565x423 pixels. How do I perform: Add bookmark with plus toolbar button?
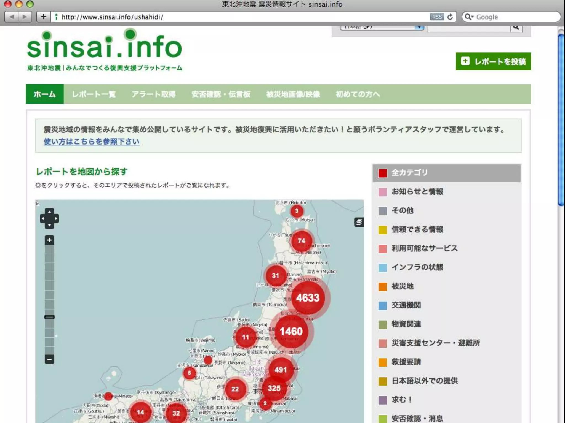(x=44, y=17)
